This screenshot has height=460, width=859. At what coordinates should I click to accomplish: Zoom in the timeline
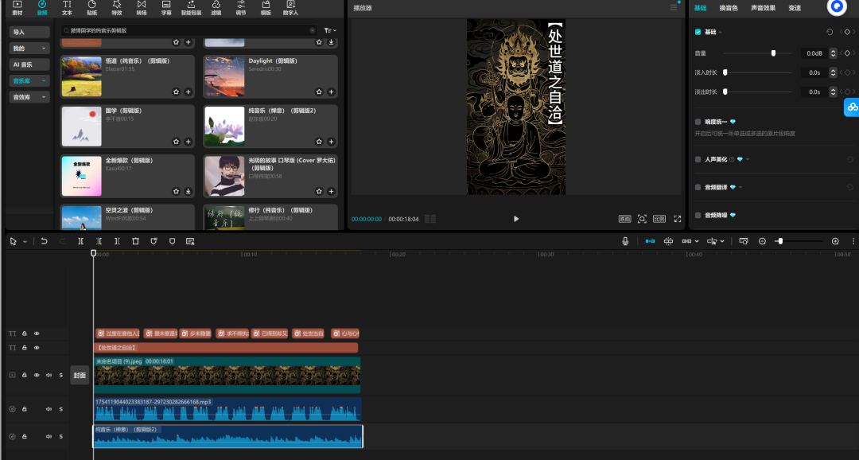(x=835, y=241)
